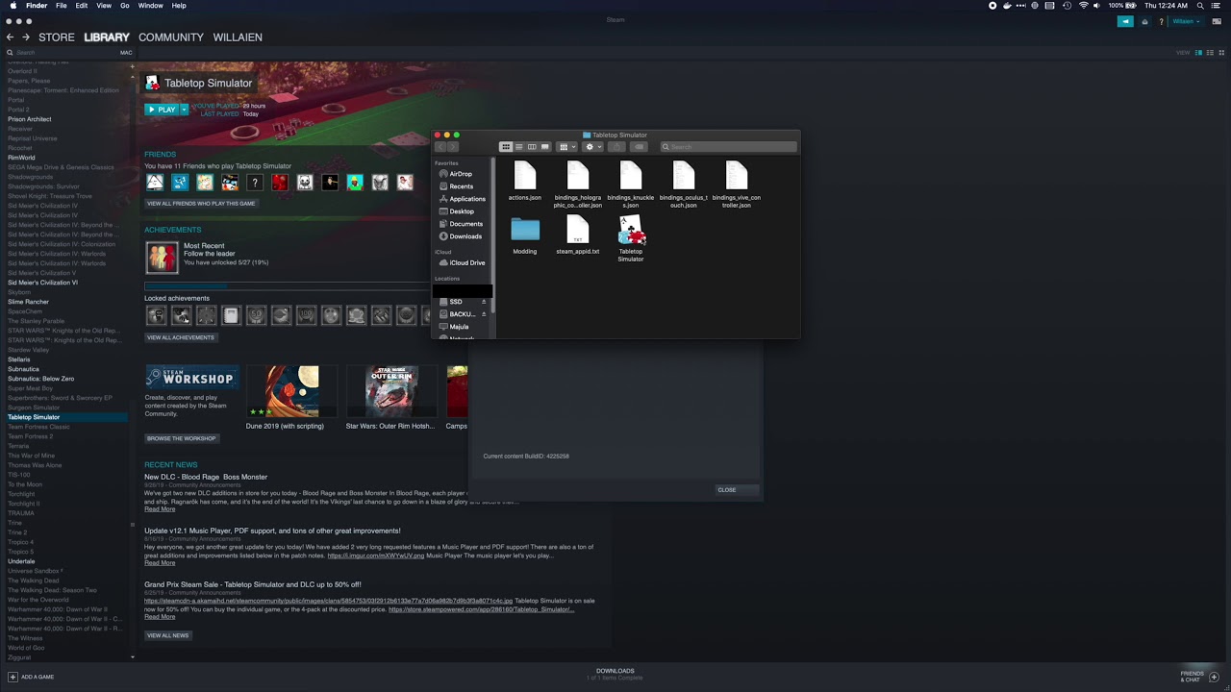Click the locked achievement with 100 badge

[x=306, y=314]
